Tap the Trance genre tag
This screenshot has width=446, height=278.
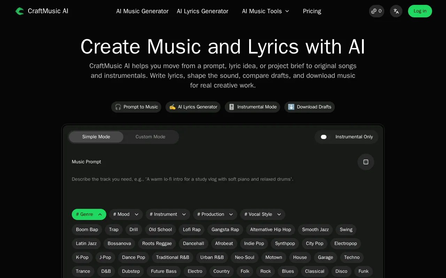[x=83, y=271]
